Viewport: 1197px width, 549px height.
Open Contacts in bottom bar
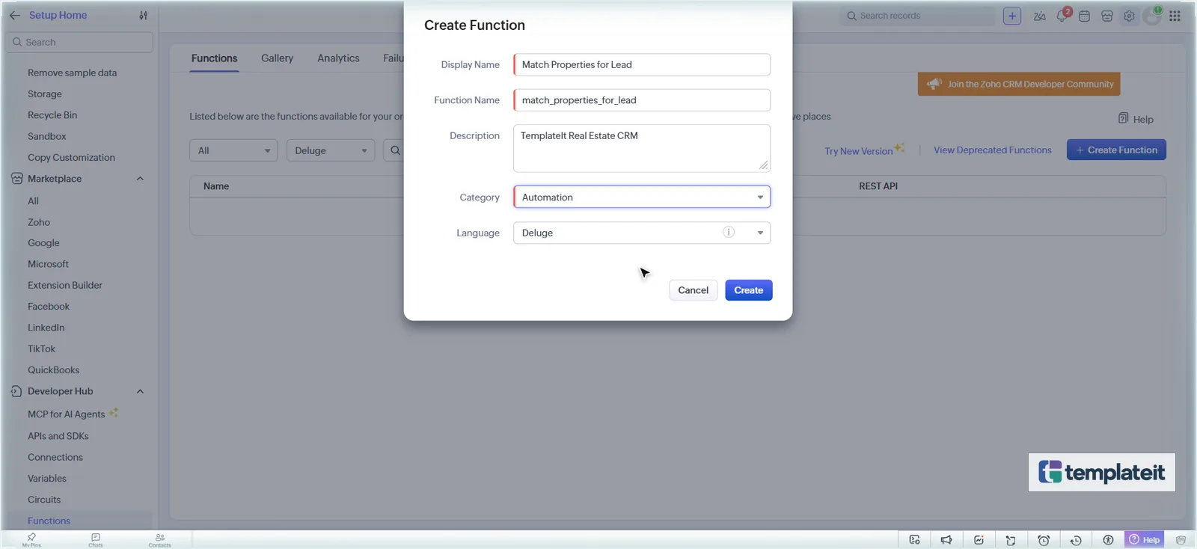pos(159,539)
